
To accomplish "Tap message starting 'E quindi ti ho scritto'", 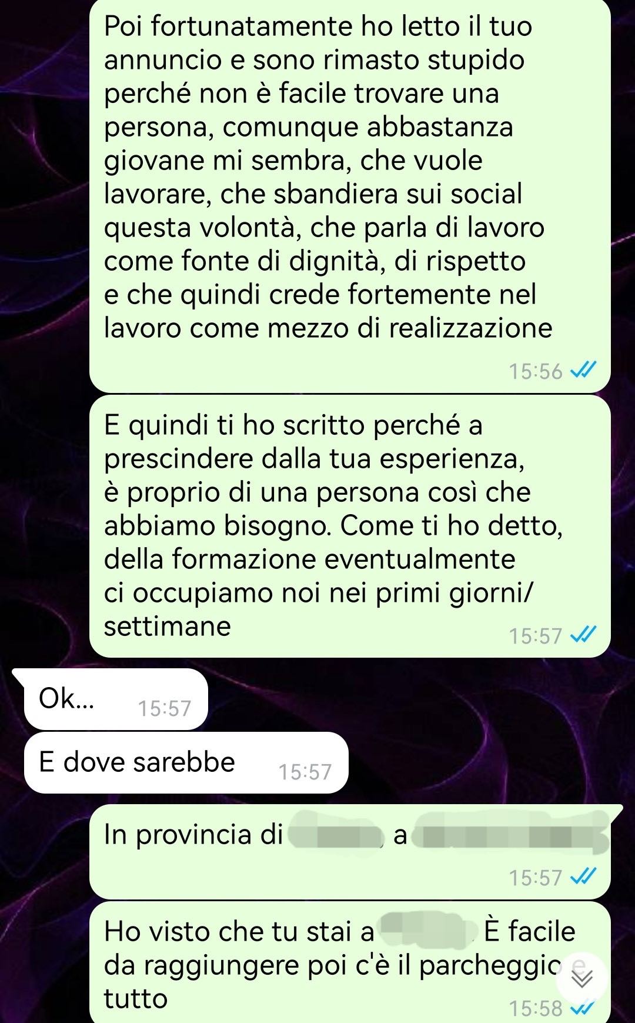I will pos(350,526).
